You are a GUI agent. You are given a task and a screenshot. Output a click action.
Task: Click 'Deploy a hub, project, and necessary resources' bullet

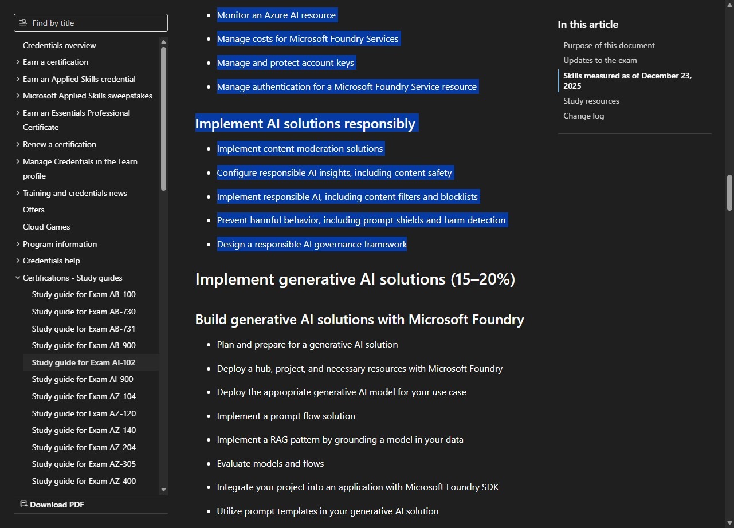pos(360,368)
